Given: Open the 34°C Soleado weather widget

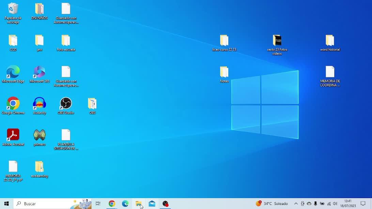Looking at the screenshot, I should (x=272, y=204).
